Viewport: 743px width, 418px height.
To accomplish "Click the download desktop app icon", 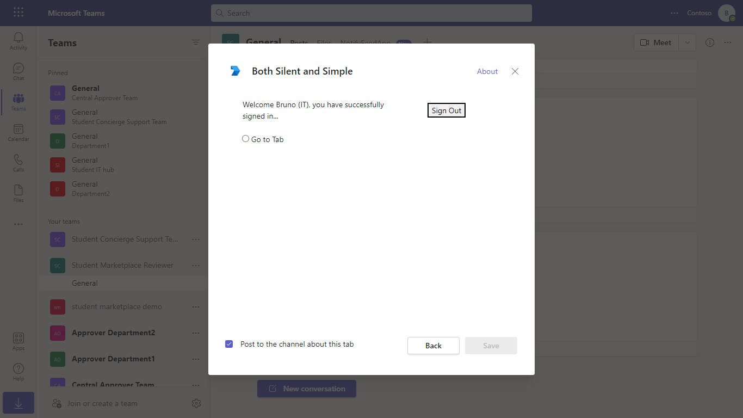I will click(18, 403).
